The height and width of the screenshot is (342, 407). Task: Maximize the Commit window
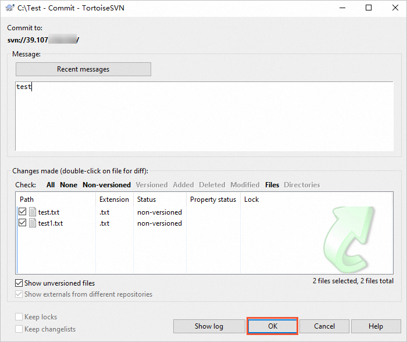[369, 8]
